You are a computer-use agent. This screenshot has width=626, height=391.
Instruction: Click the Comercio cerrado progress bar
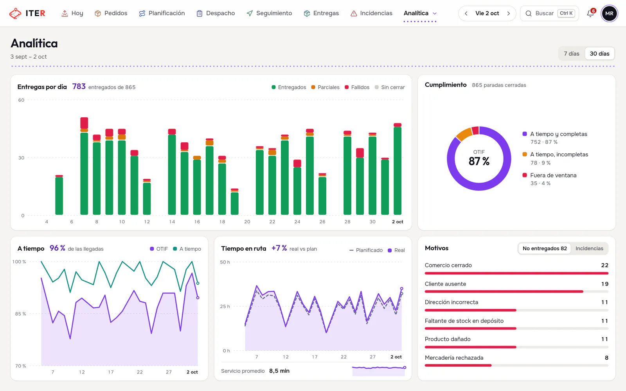pyautogui.click(x=516, y=273)
